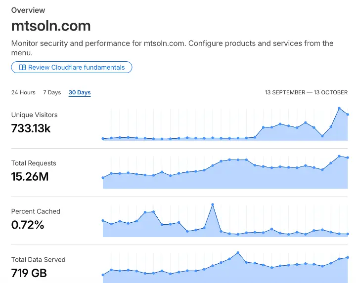Viewport: 356px width, 283px height.
Task: Open the Total Data Served label
Action: (x=38, y=259)
